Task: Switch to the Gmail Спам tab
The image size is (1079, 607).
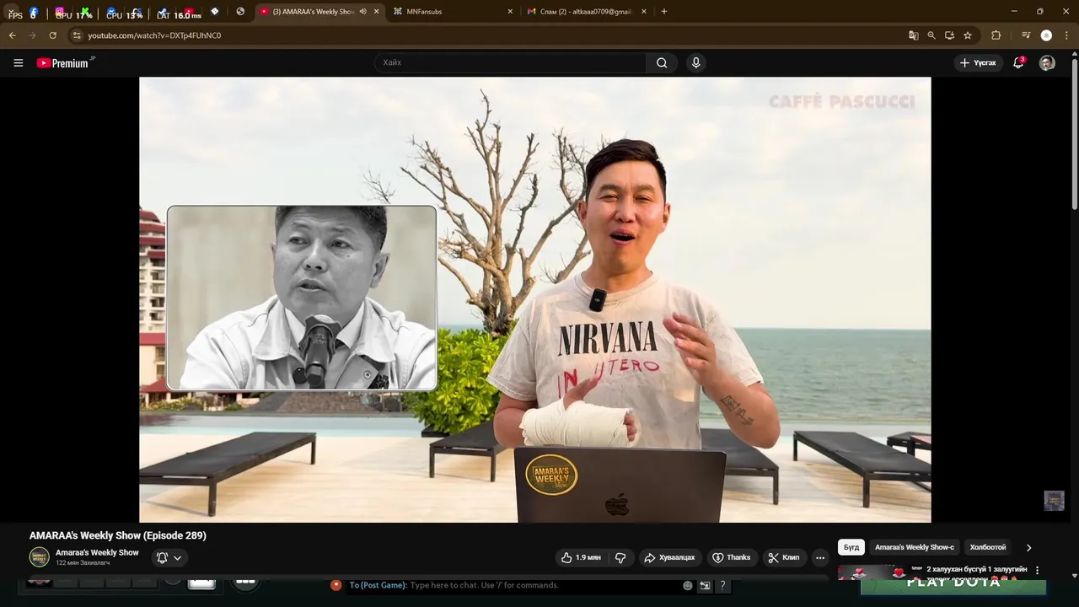Action: click(586, 12)
